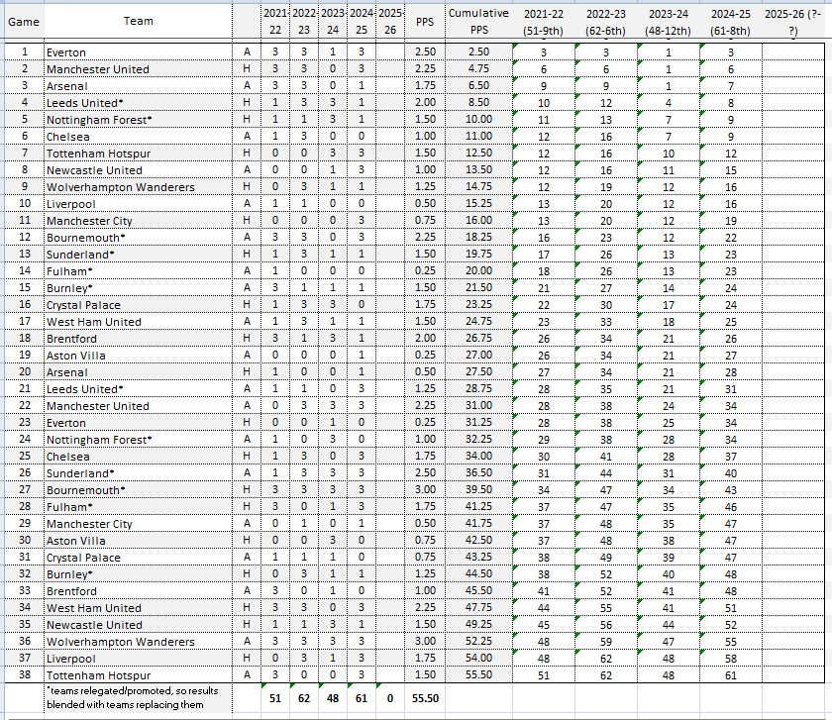Select cumulative PPS value 36.50
This screenshot has width=832, height=720.
(x=478, y=472)
